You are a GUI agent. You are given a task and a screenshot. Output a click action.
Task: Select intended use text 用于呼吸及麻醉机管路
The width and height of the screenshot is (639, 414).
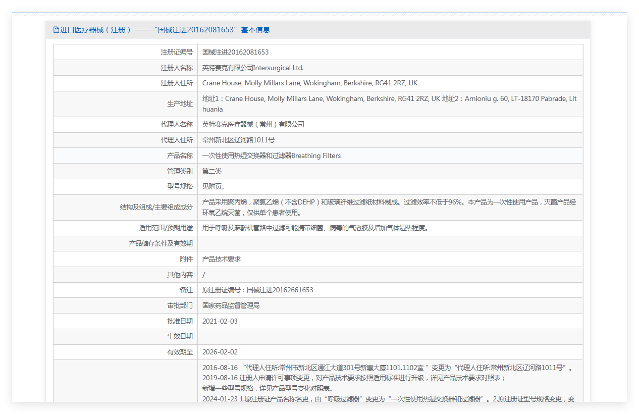pyautogui.click(x=315, y=228)
